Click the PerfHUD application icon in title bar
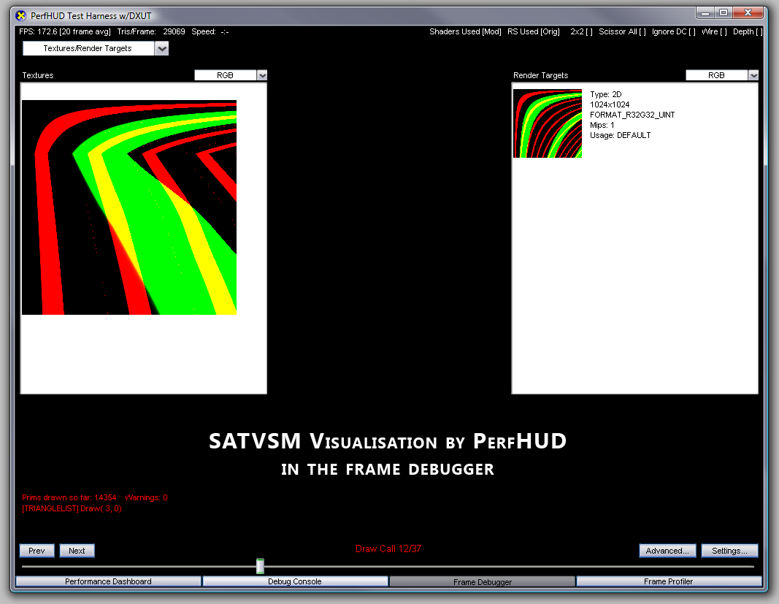This screenshot has width=779, height=604. (x=21, y=16)
